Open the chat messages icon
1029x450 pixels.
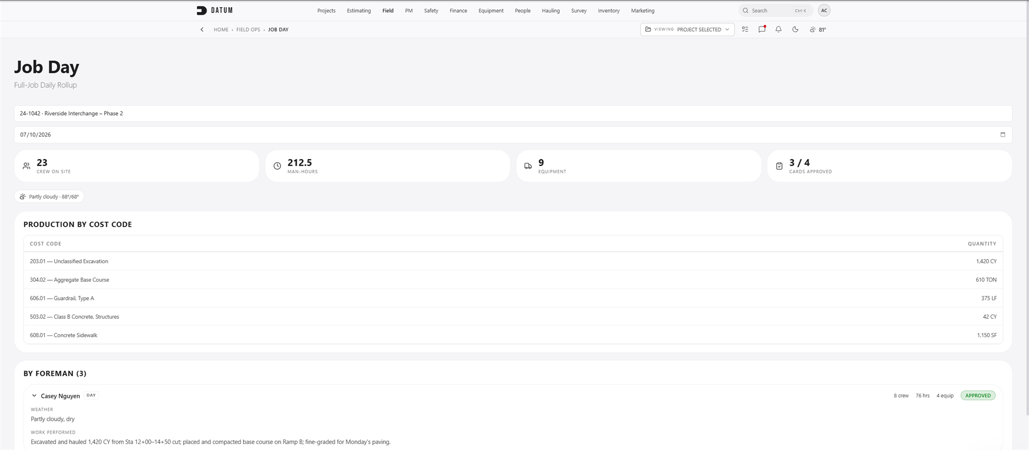coord(762,29)
